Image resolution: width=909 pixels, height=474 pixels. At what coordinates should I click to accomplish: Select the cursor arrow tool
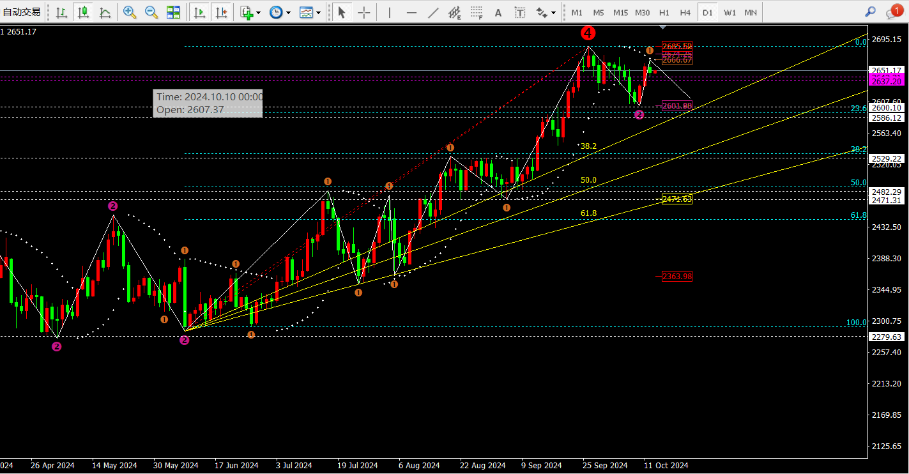(x=342, y=12)
